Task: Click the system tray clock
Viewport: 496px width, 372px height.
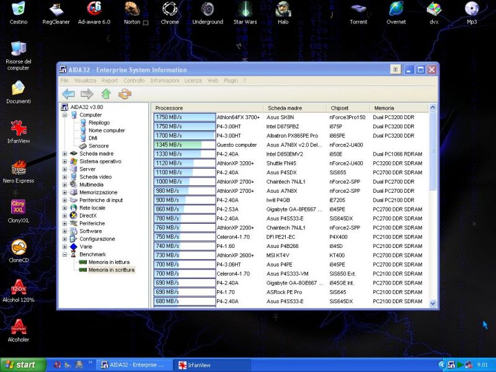Action: [482, 365]
